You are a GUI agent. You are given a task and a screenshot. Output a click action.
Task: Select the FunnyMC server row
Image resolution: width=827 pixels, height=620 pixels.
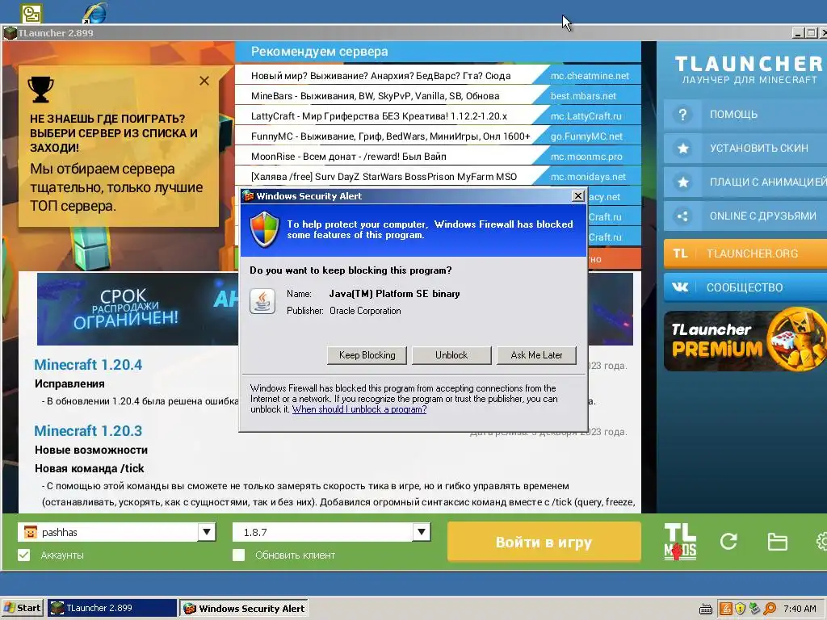pyautogui.click(x=439, y=136)
